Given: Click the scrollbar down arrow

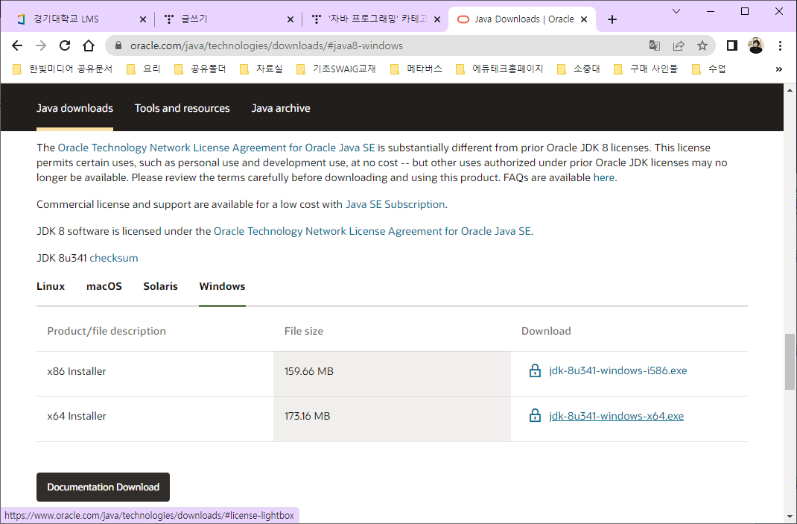Looking at the screenshot, I should (x=790, y=518).
